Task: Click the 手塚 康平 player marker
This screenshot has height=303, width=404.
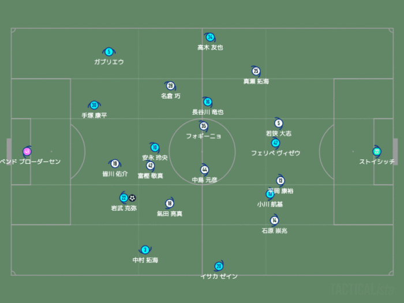Action: (93, 105)
